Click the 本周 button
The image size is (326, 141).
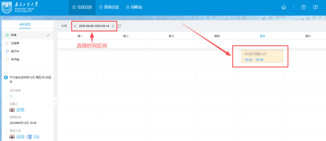64,26
